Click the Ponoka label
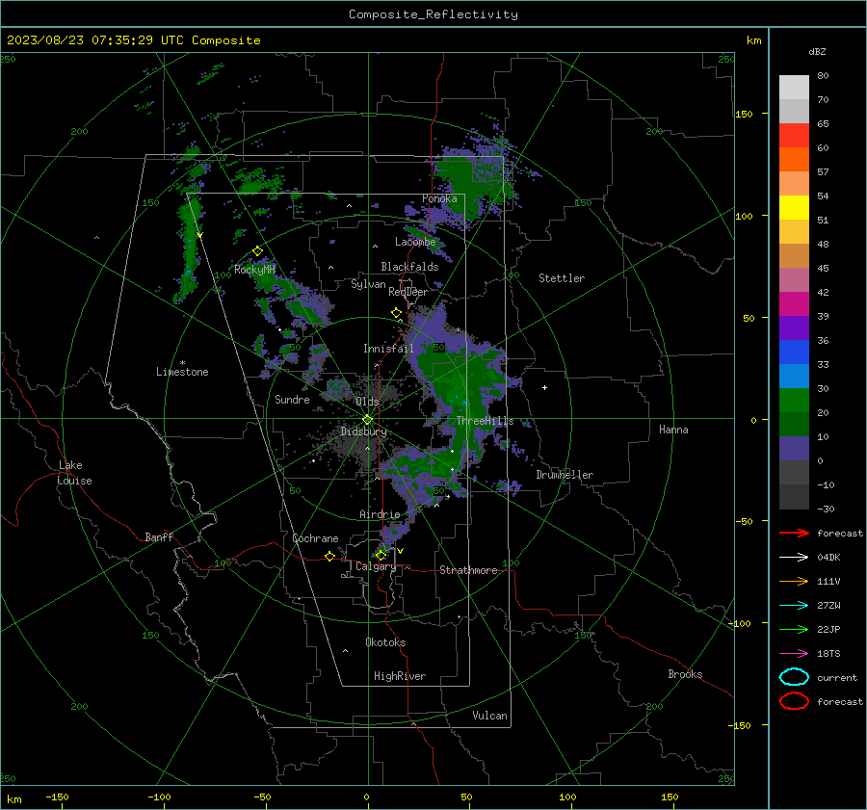 point(439,198)
